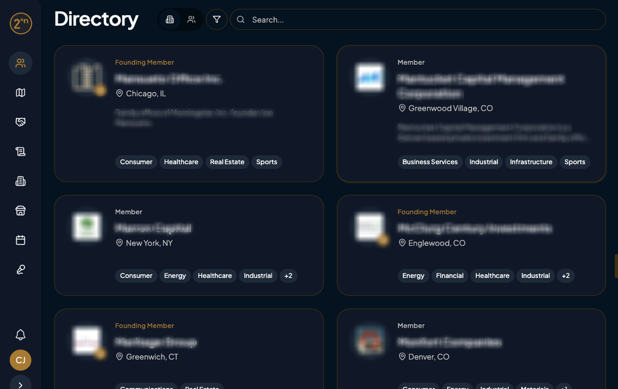Switch directory to organizations view
This screenshot has width=618, height=389.
tap(170, 19)
